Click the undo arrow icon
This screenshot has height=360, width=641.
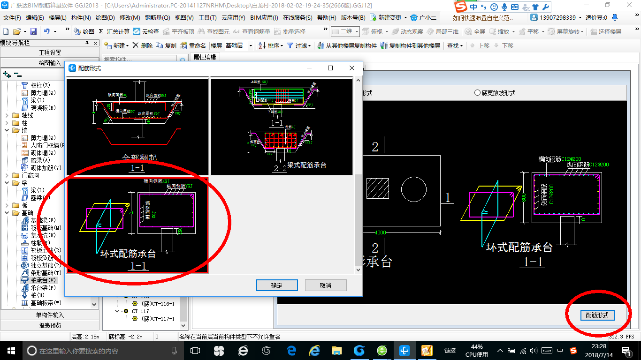point(47,31)
